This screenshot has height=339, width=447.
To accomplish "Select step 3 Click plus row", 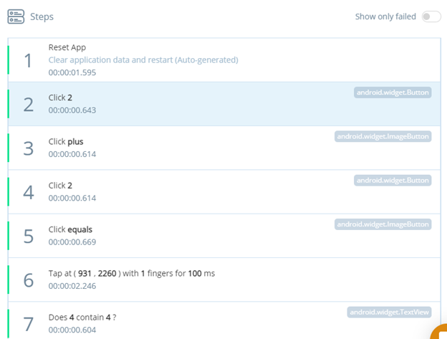I will tap(215, 148).
